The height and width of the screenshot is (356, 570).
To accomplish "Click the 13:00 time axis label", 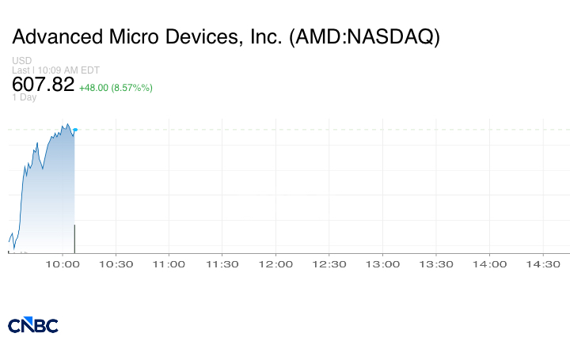I will click(x=382, y=264).
